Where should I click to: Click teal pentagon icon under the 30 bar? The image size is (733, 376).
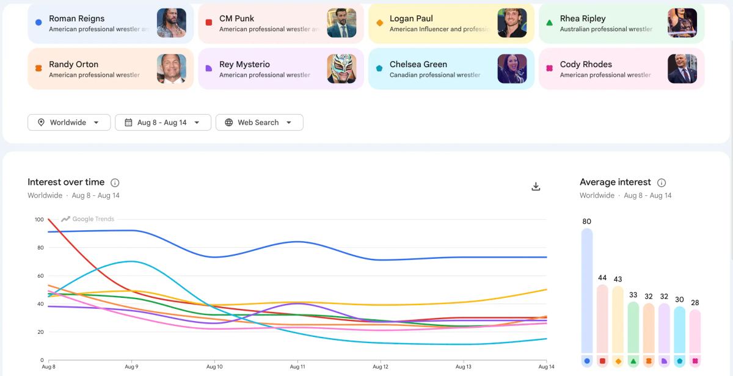pyautogui.click(x=680, y=361)
